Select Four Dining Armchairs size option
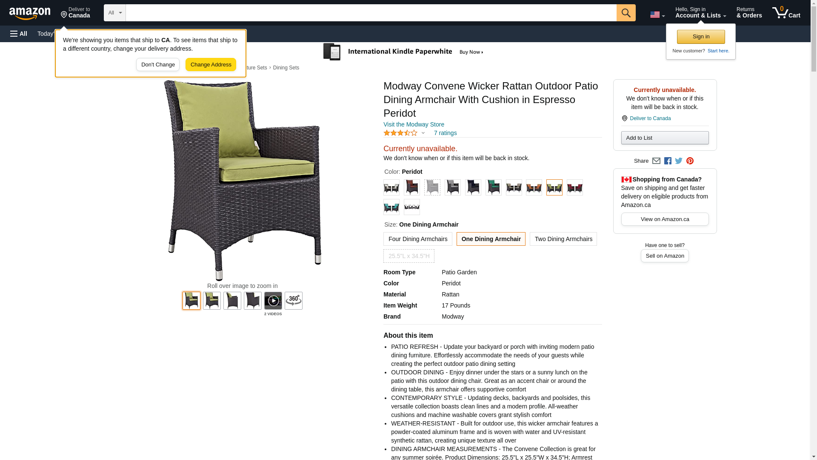Screen dimensions: 817x460 coord(418,239)
